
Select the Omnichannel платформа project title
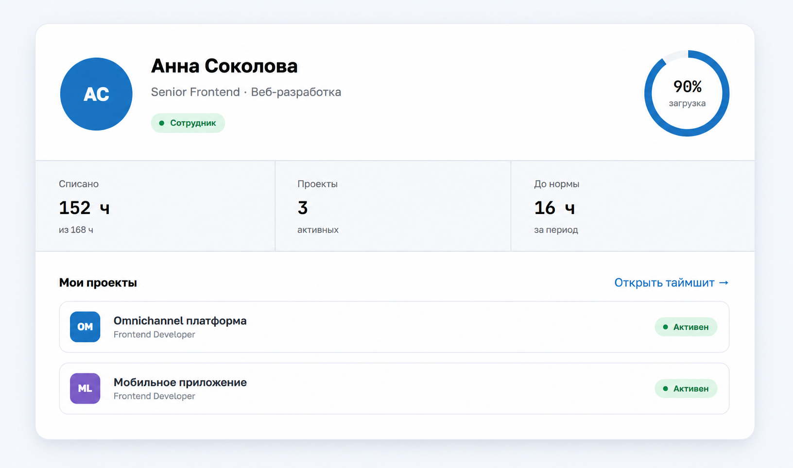pos(180,321)
